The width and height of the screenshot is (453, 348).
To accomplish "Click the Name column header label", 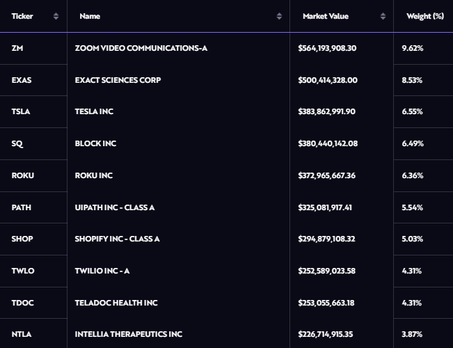I will coord(90,16).
